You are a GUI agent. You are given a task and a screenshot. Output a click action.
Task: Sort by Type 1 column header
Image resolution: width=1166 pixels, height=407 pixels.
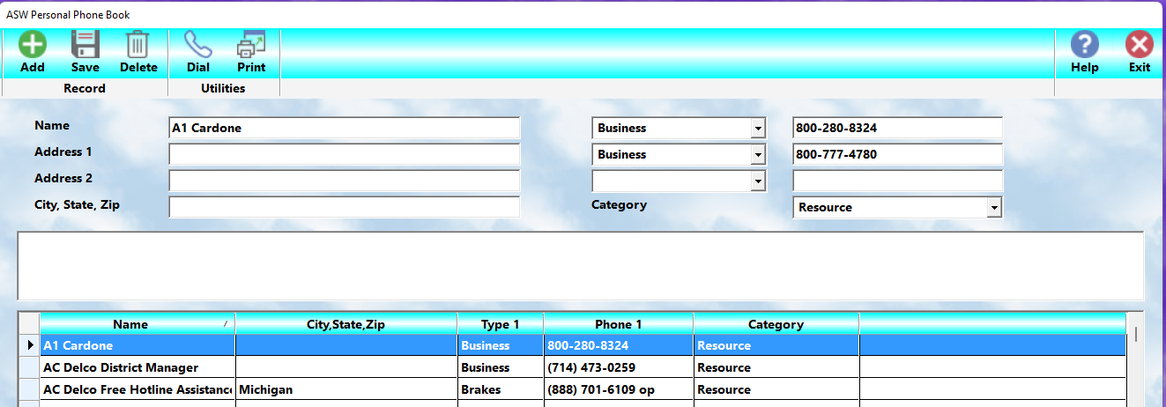pyautogui.click(x=501, y=324)
